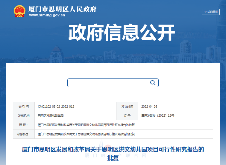Click the 索引号 label cell
Screen dimensions: 226x165
tap(24, 107)
